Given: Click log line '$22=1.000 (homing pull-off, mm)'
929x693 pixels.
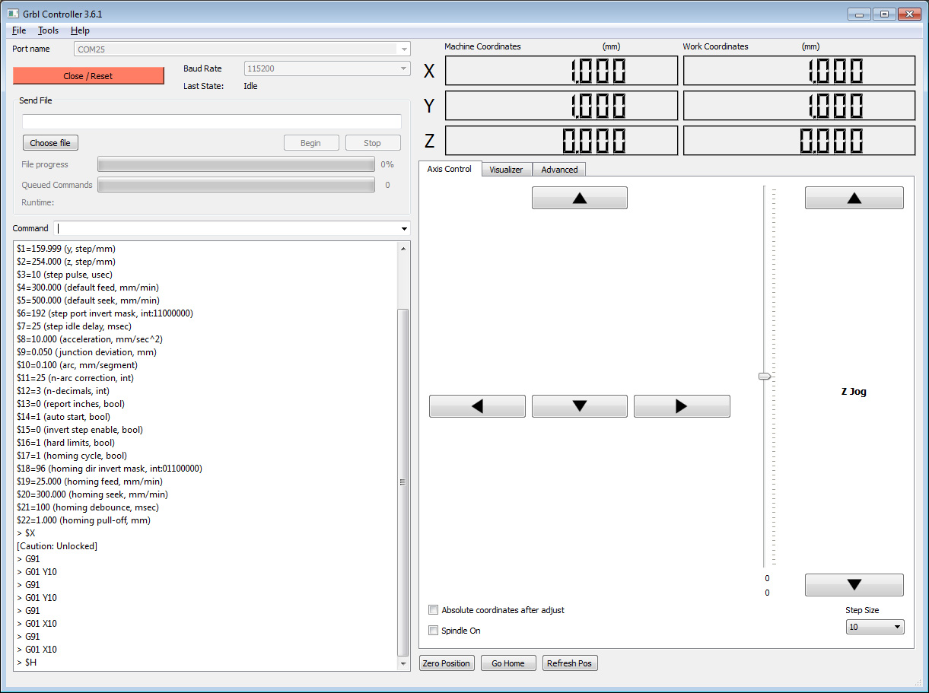Looking at the screenshot, I should pyautogui.click(x=83, y=520).
